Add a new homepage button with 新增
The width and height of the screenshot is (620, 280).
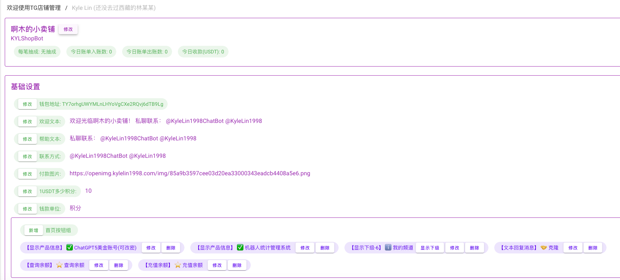pyautogui.click(x=34, y=231)
